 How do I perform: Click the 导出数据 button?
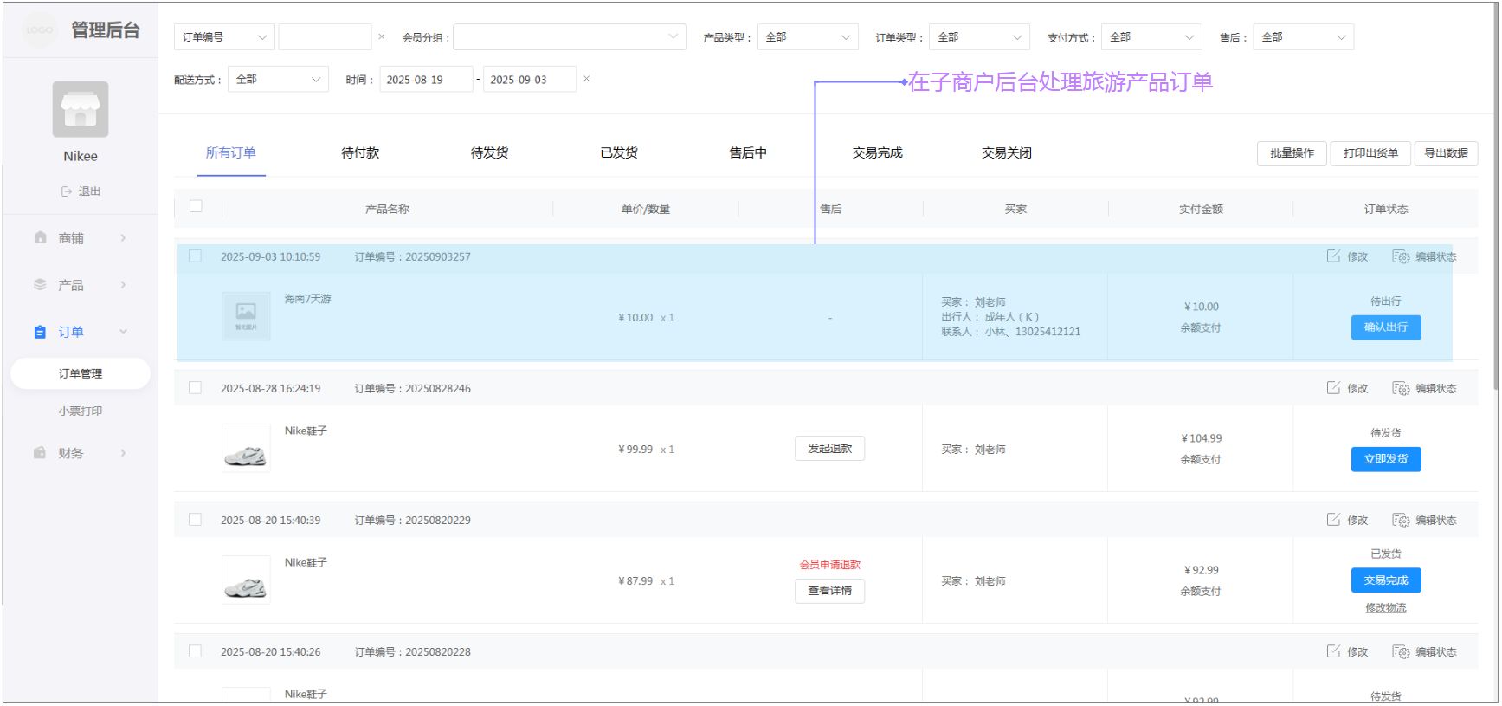[x=1446, y=153]
